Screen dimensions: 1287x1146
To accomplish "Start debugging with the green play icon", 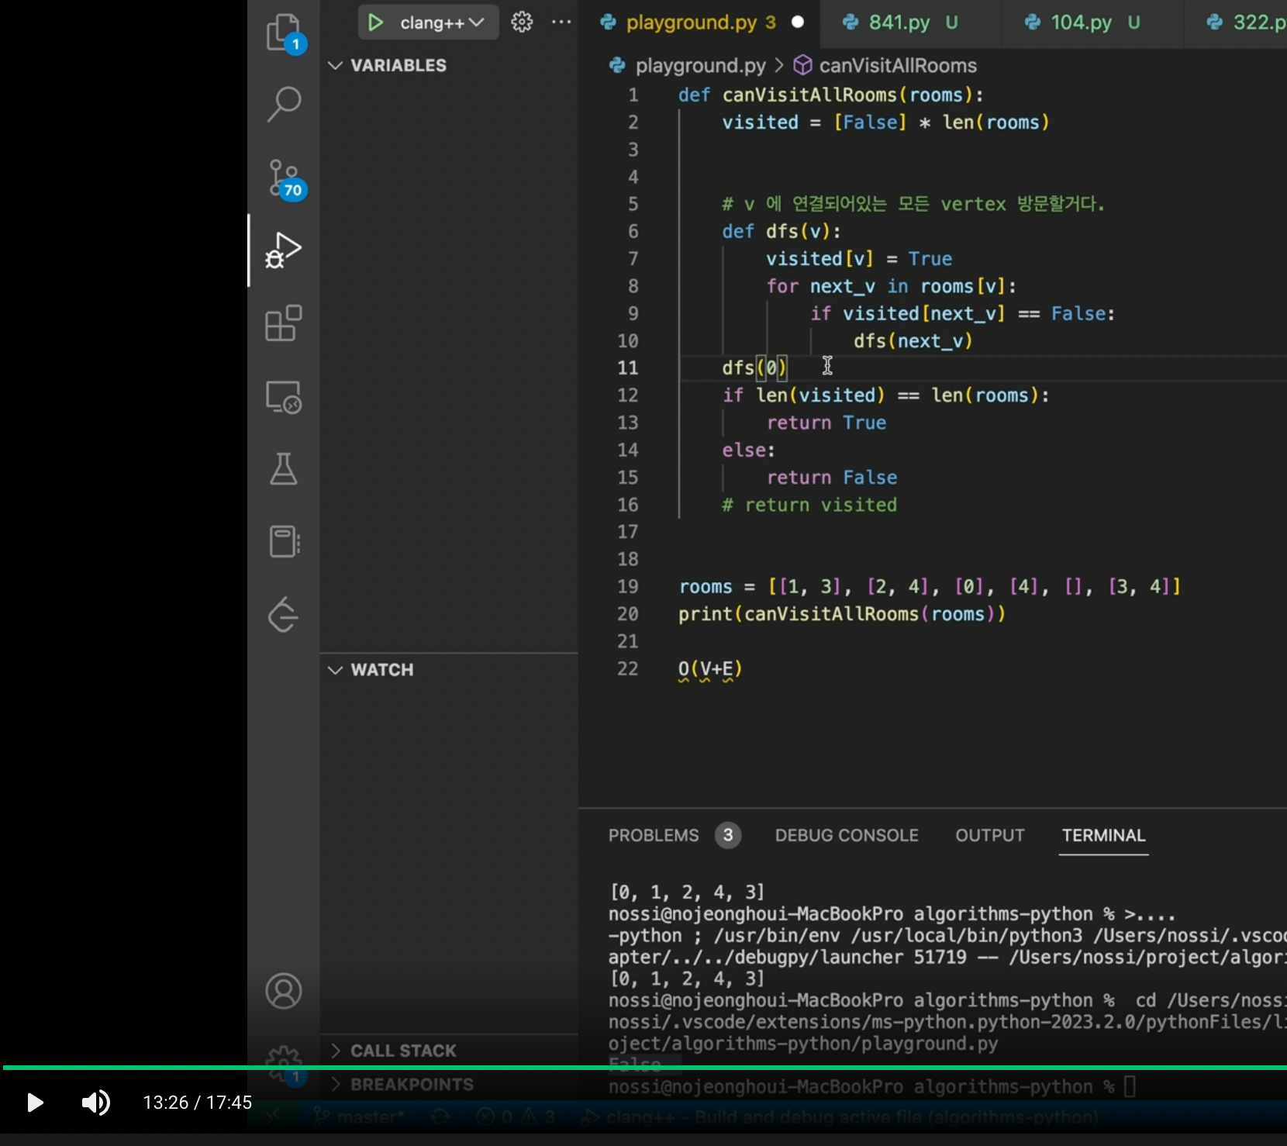I will (x=375, y=22).
